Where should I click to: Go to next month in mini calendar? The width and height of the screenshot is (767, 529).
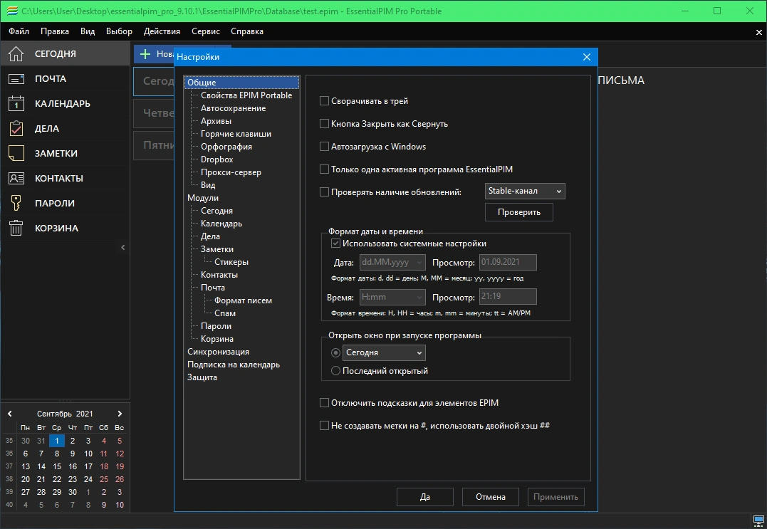pos(120,414)
